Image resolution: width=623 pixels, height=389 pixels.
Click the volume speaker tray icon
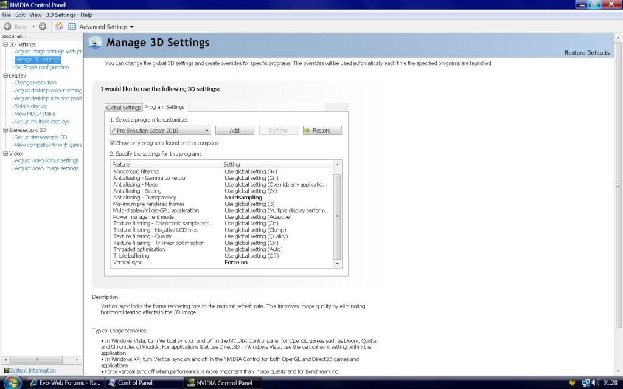pyautogui.click(x=595, y=383)
